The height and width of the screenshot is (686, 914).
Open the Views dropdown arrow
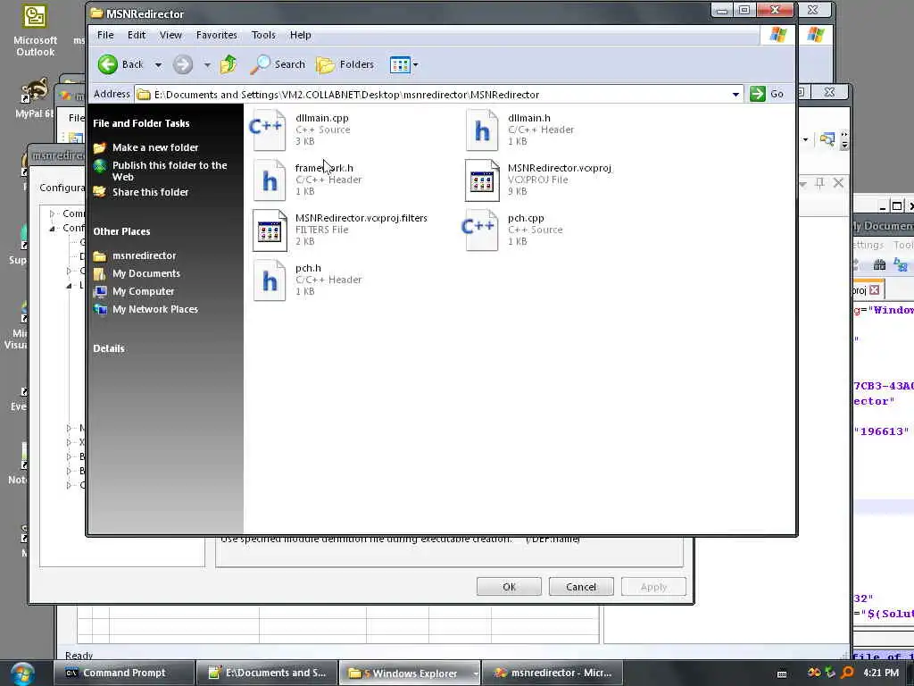click(x=416, y=64)
